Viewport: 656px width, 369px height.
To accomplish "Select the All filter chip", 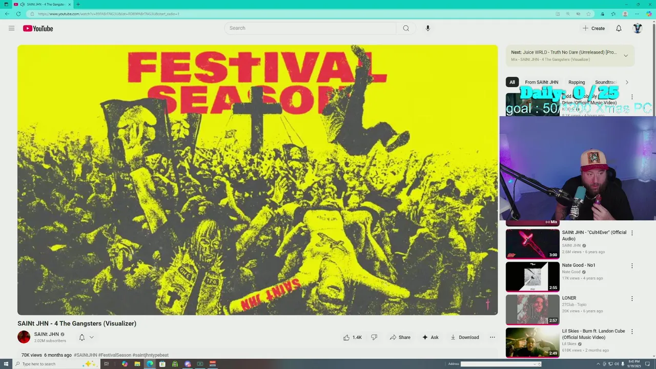I will point(512,82).
